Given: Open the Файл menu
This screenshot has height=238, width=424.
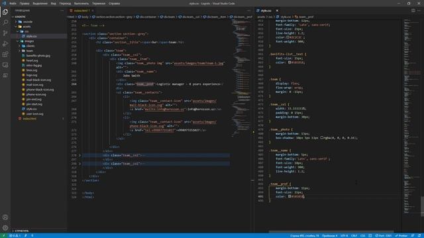Looking at the screenshot, I should [13, 3].
